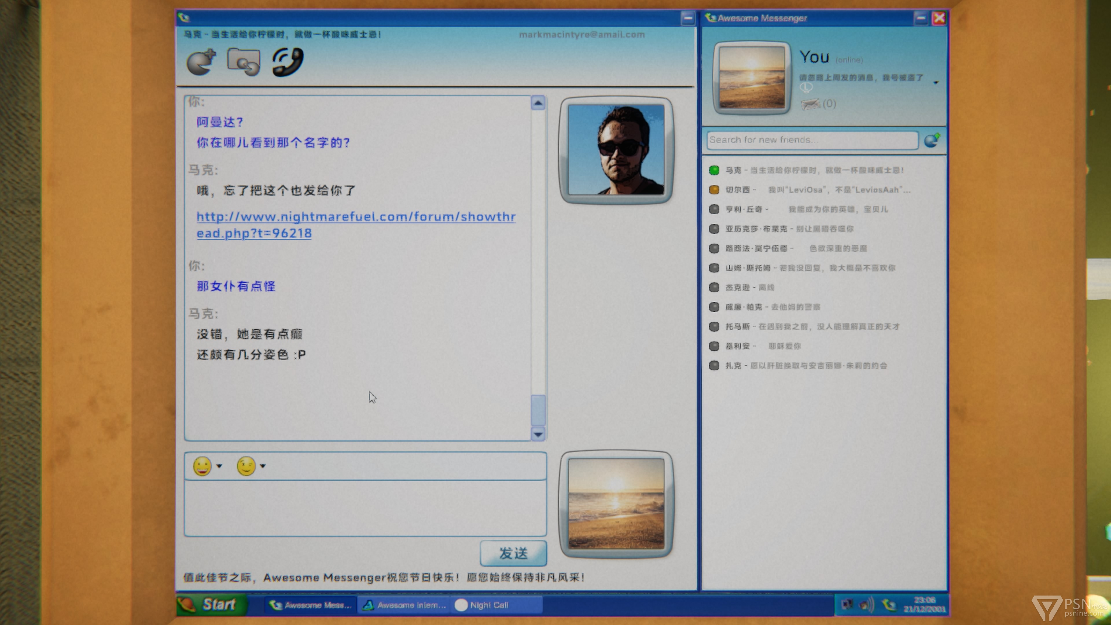This screenshot has height=625, width=1111.
Task: Select contact 杰克逊 - 离线
Action: pos(742,287)
